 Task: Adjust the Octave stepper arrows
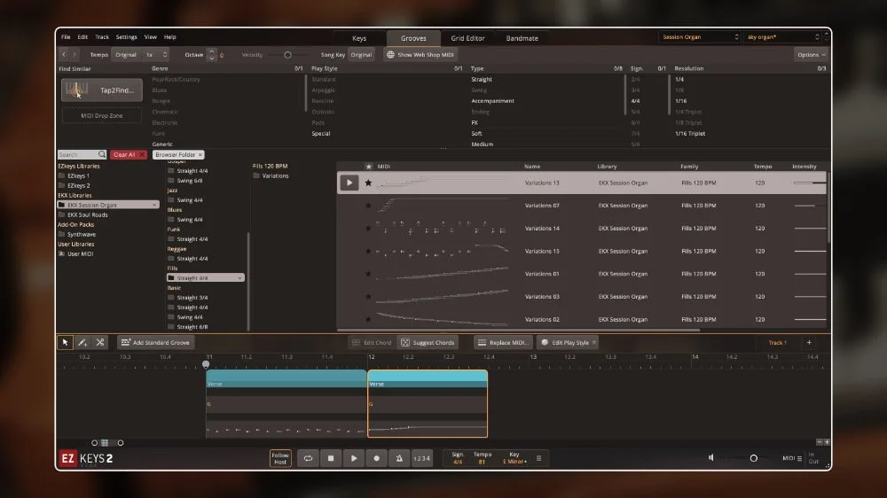[x=212, y=55]
